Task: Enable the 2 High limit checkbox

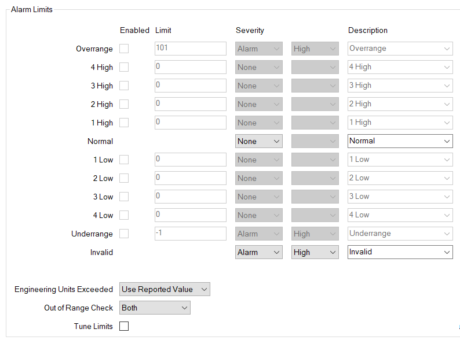Action: tap(124, 104)
